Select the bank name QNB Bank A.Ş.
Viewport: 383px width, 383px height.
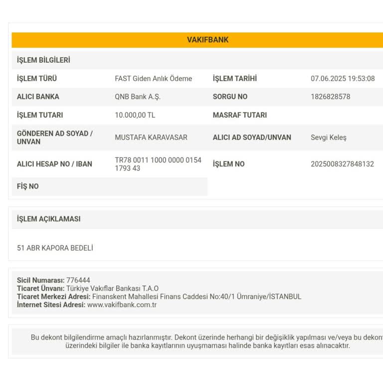point(138,97)
